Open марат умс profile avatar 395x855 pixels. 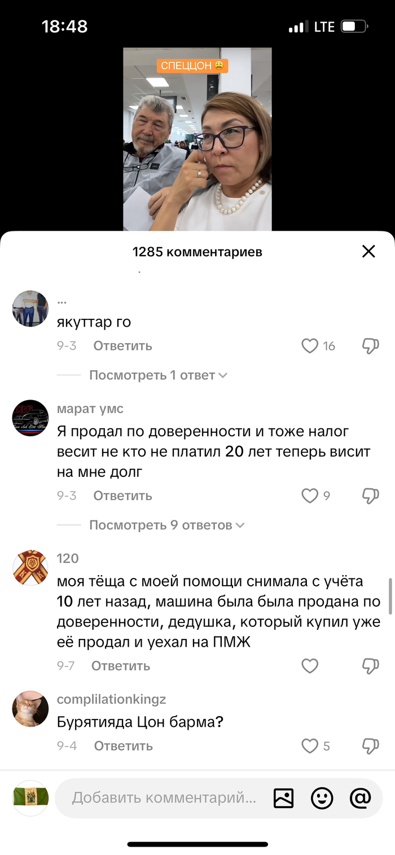30,418
